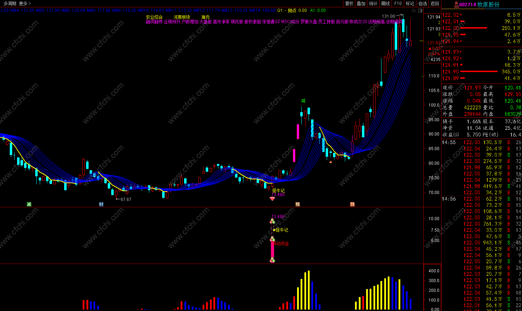Click the 抛点 indicator value in the header
This screenshot has width=522, height=311.
pos(297,11)
